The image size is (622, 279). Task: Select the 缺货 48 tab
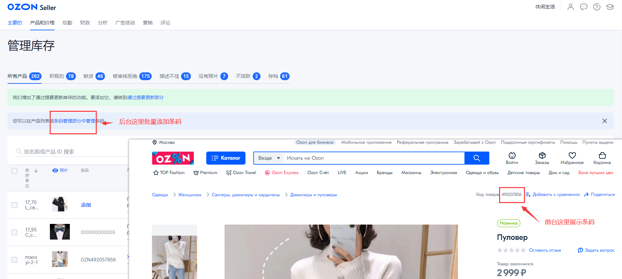click(x=94, y=76)
